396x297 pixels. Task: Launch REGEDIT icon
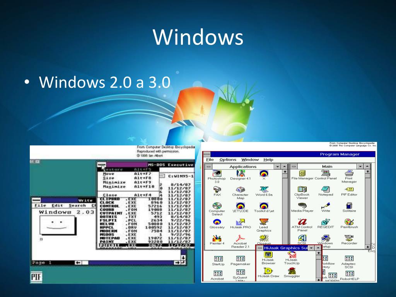326,224
